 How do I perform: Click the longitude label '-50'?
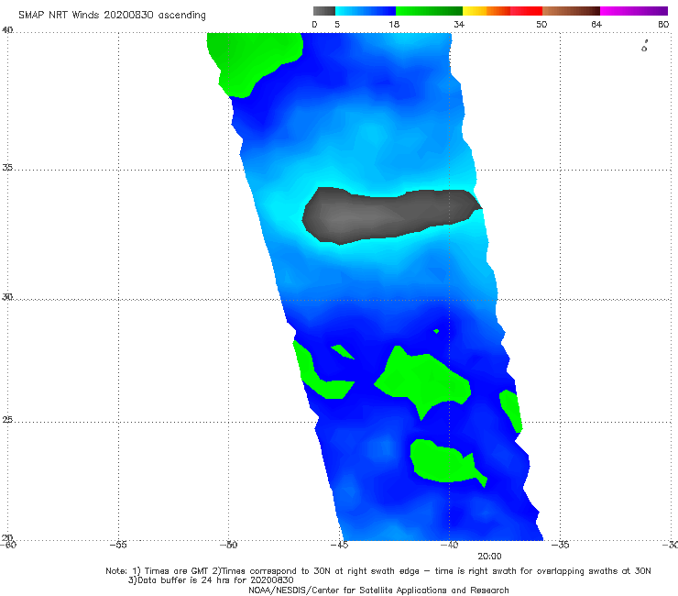pos(228,545)
